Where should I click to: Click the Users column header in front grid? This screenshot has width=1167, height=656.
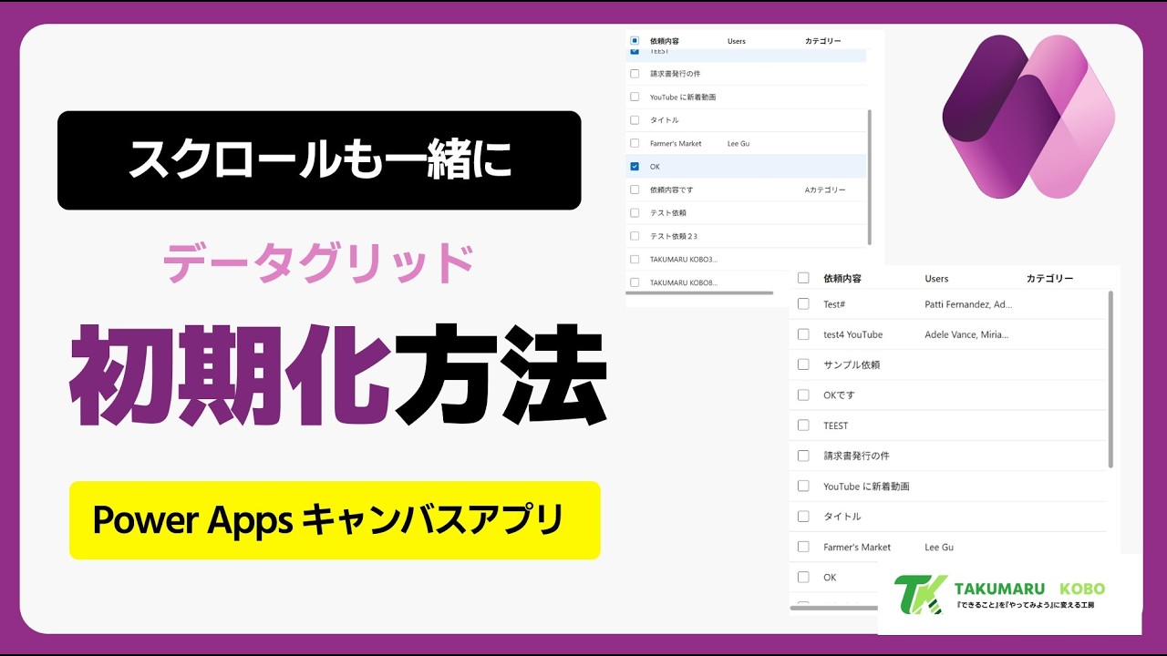point(936,279)
